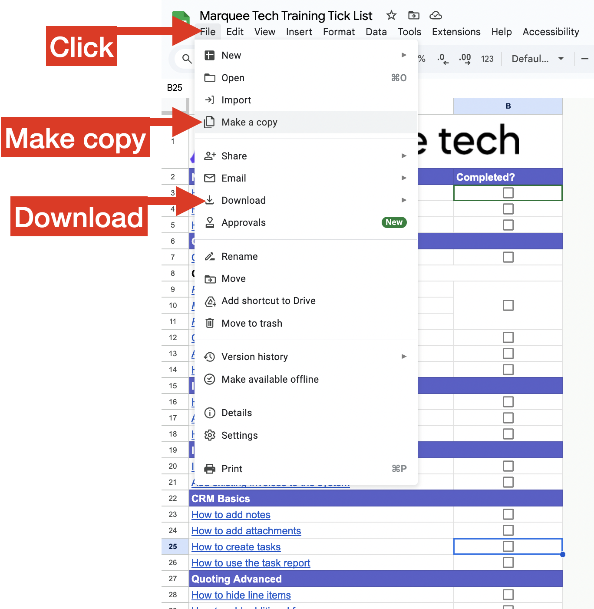
Task: Click the 123 number format button
Action: click(x=487, y=59)
